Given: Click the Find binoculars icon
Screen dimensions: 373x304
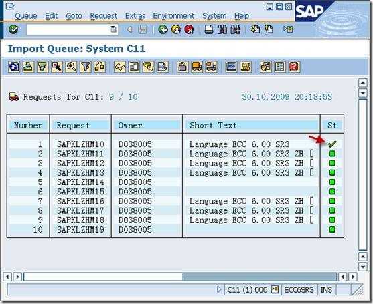Looking at the screenshot, I should pyautogui.click(x=222, y=29).
